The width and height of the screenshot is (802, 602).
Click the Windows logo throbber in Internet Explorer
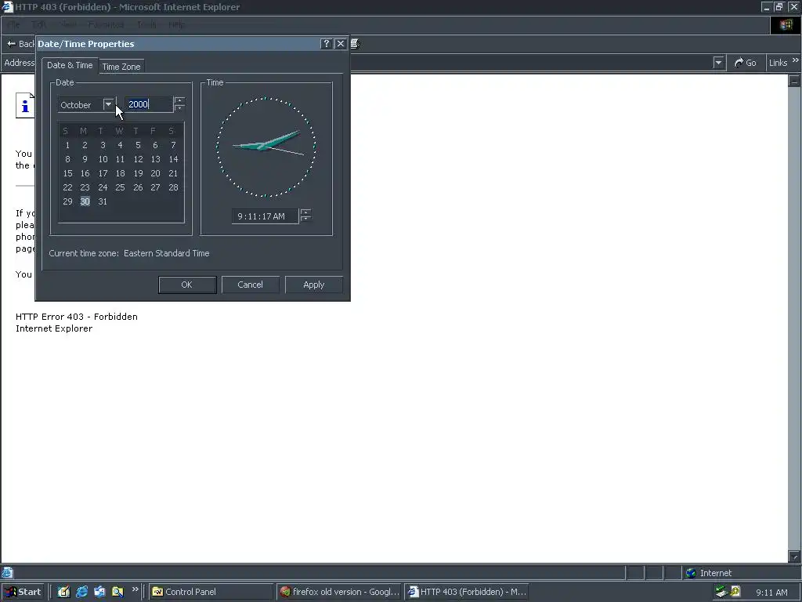pos(785,25)
